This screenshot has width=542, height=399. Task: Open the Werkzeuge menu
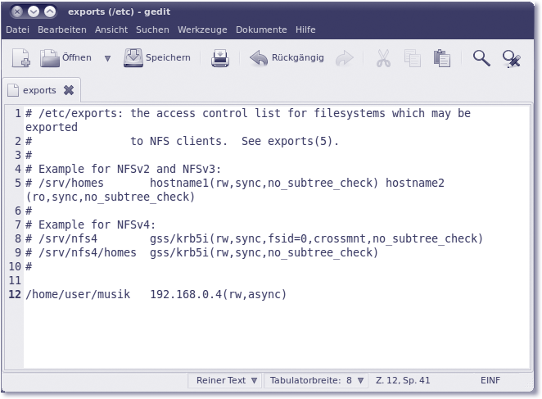(202, 29)
